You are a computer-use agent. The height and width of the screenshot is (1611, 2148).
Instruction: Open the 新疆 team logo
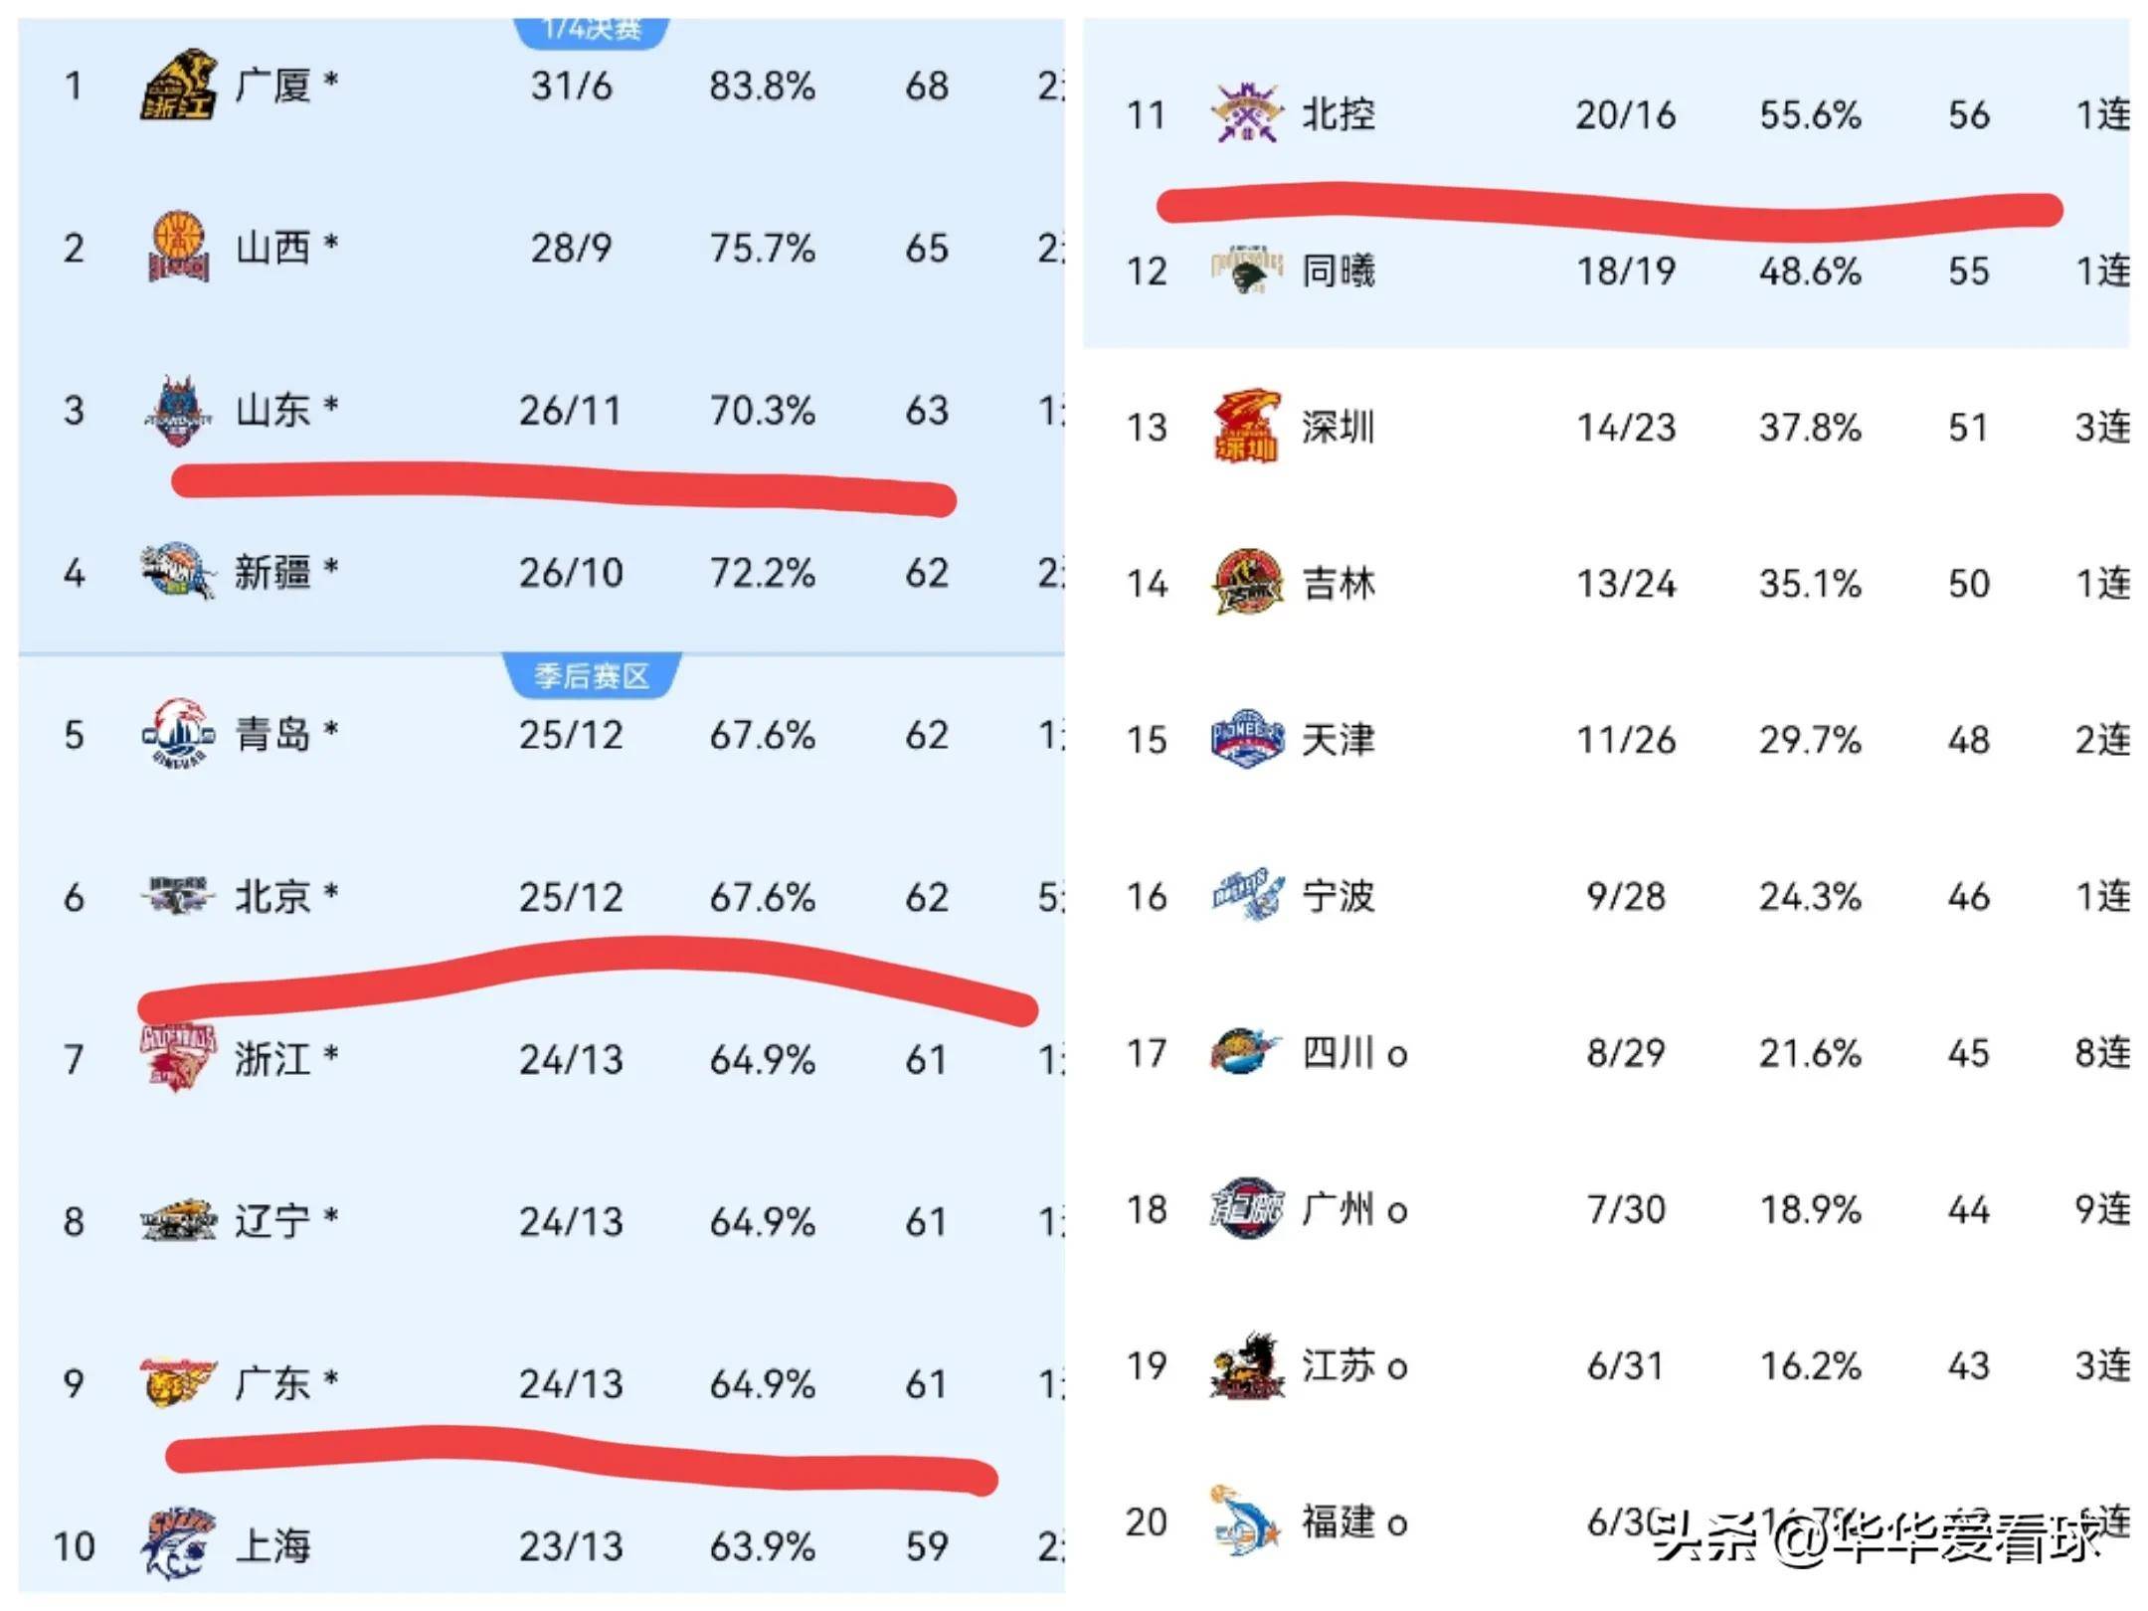[178, 572]
